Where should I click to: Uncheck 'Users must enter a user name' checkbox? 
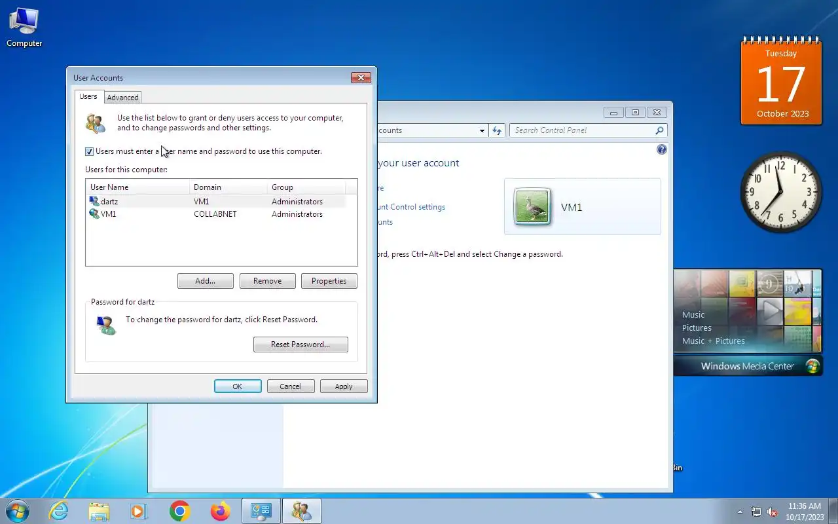89,151
